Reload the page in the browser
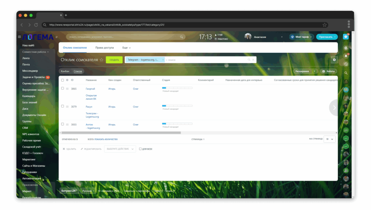The width and height of the screenshot is (371, 210). (36, 25)
